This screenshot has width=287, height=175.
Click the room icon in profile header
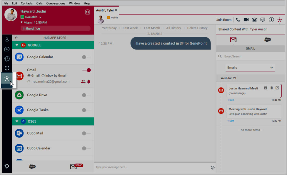point(87,12)
